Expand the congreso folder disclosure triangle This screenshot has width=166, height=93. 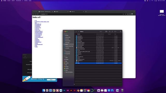tap(75, 40)
